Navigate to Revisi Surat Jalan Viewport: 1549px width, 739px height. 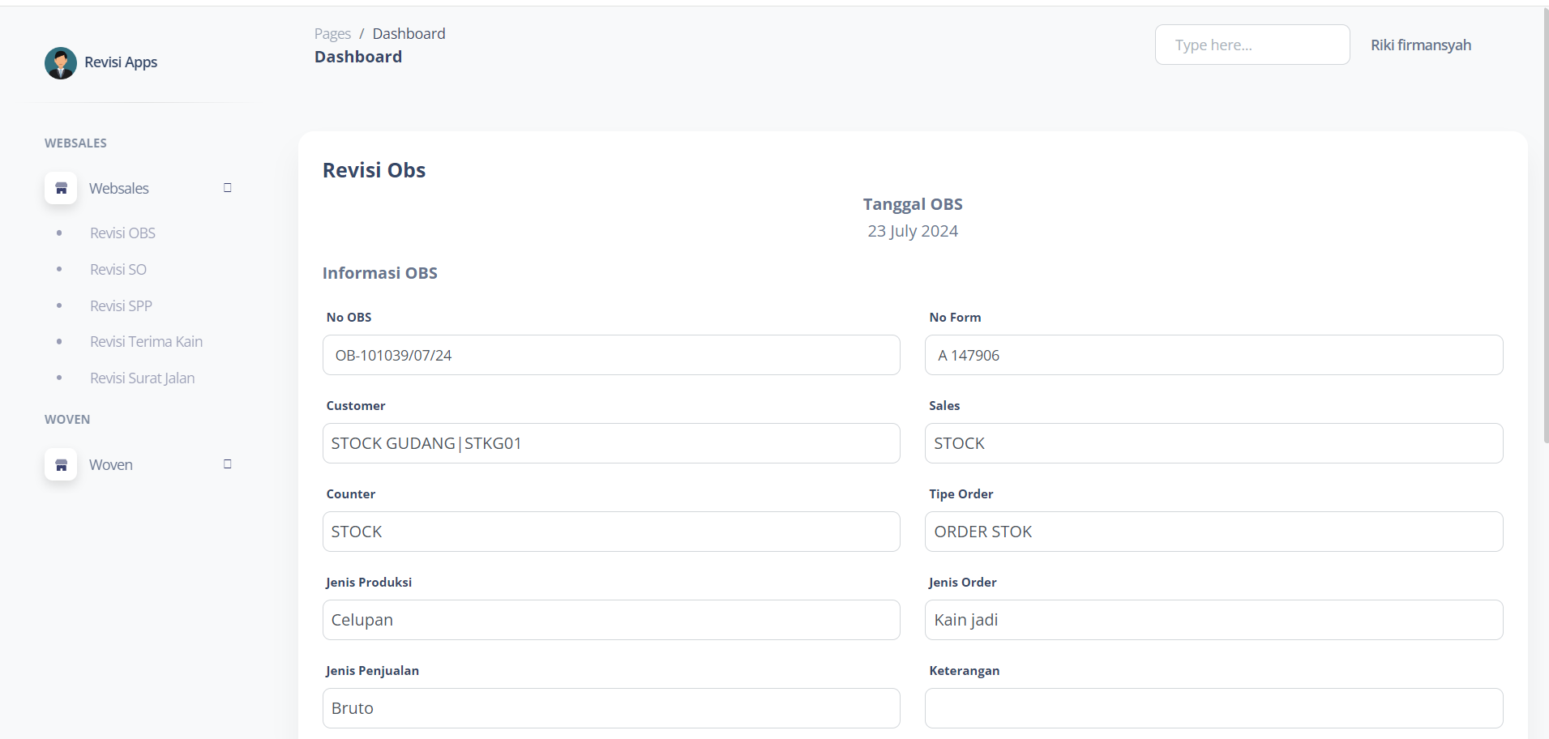[x=142, y=378]
